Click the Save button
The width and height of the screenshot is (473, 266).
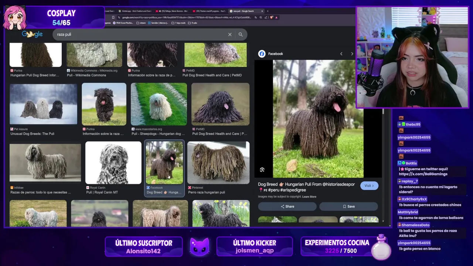click(348, 207)
